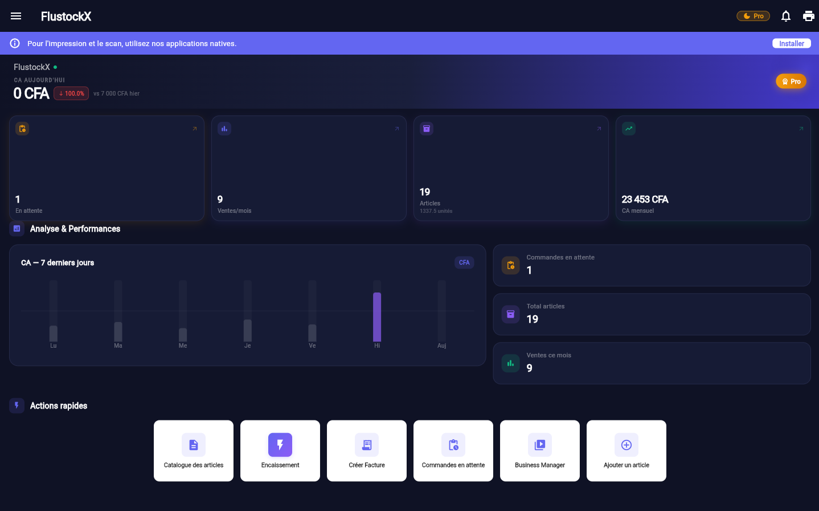Click the Total articles stat icon
This screenshot has width=819, height=511.
click(x=511, y=314)
